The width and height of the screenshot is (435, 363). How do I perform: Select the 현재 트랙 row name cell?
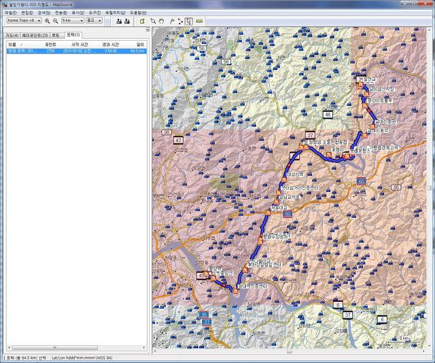pyautogui.click(x=22, y=51)
